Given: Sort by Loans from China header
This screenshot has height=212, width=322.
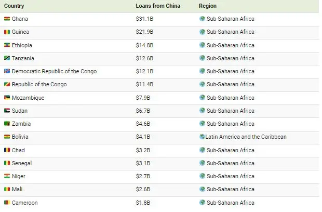Looking at the screenshot, I should tap(156, 6).
